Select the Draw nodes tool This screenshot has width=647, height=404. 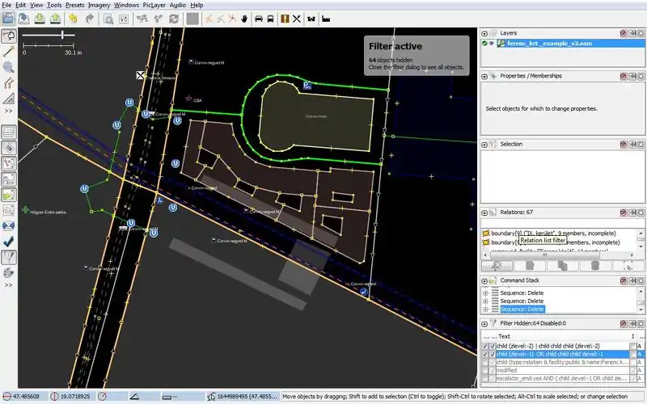coord(9,51)
